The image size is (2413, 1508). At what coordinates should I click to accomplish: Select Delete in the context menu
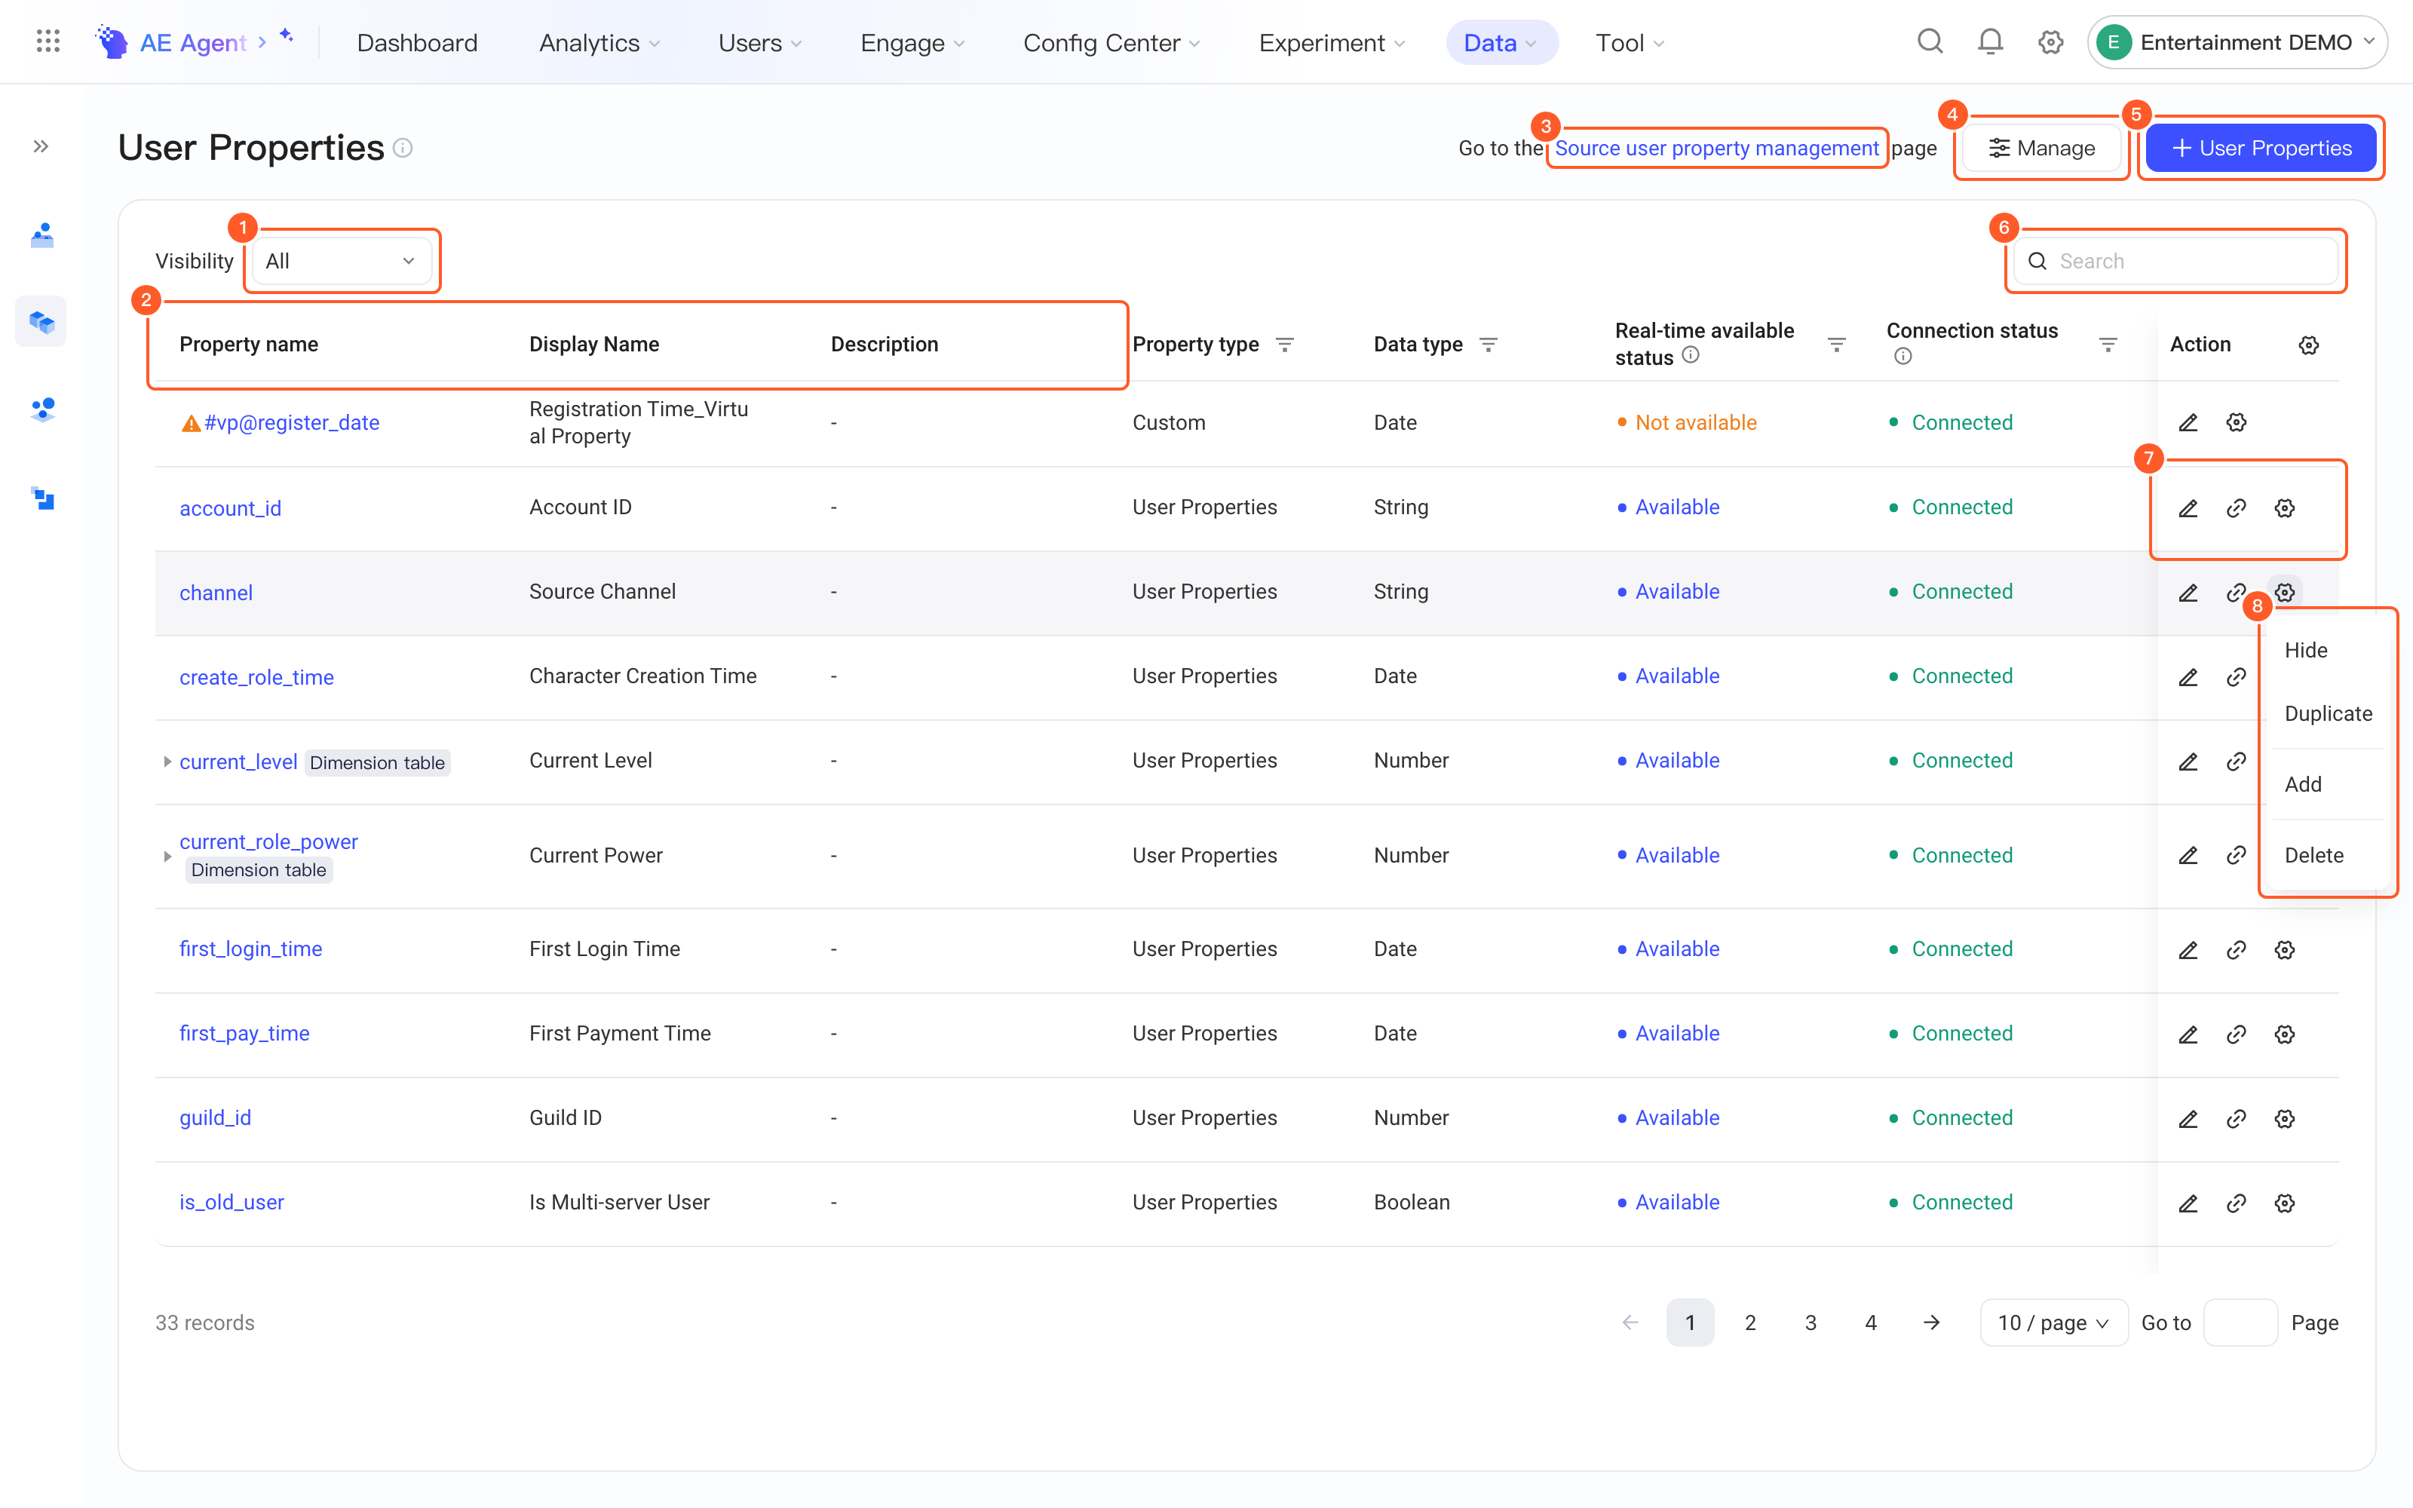(x=2313, y=855)
